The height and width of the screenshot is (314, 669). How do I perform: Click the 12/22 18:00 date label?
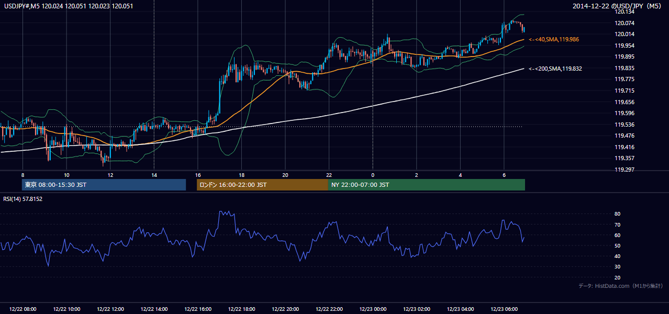242,309
